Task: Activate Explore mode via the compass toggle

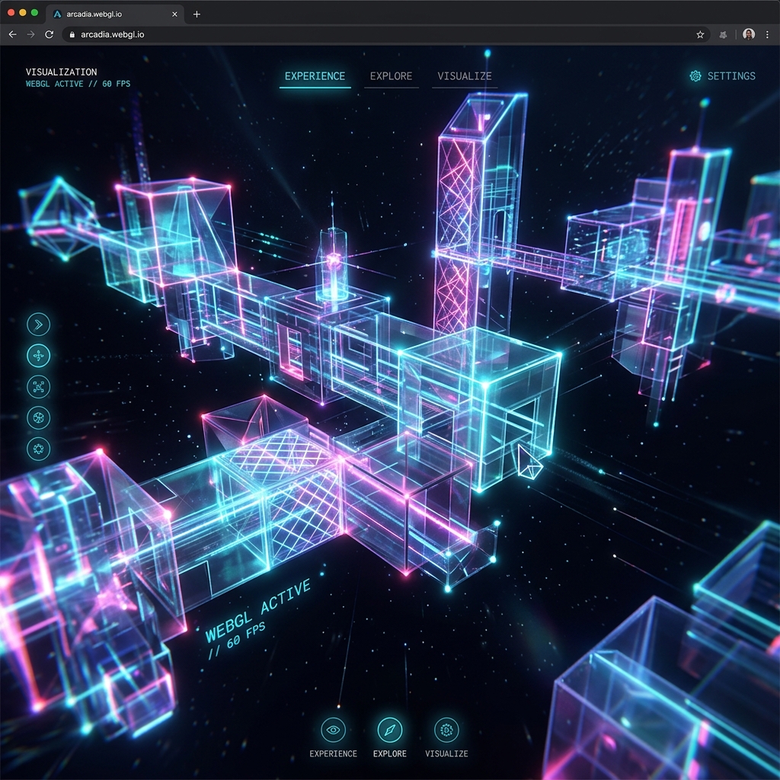Action: [x=390, y=729]
